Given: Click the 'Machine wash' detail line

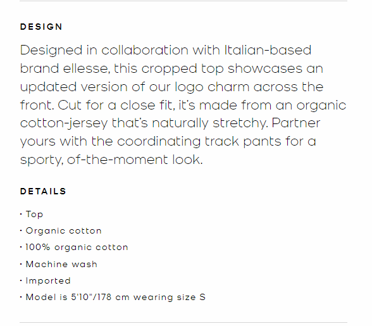Looking at the screenshot, I should (59, 264).
